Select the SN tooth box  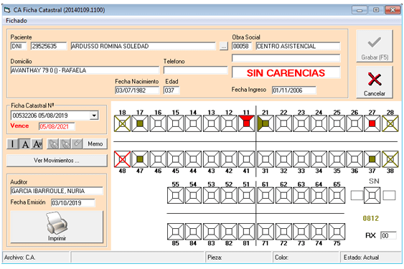pyautogui.click(x=372, y=196)
